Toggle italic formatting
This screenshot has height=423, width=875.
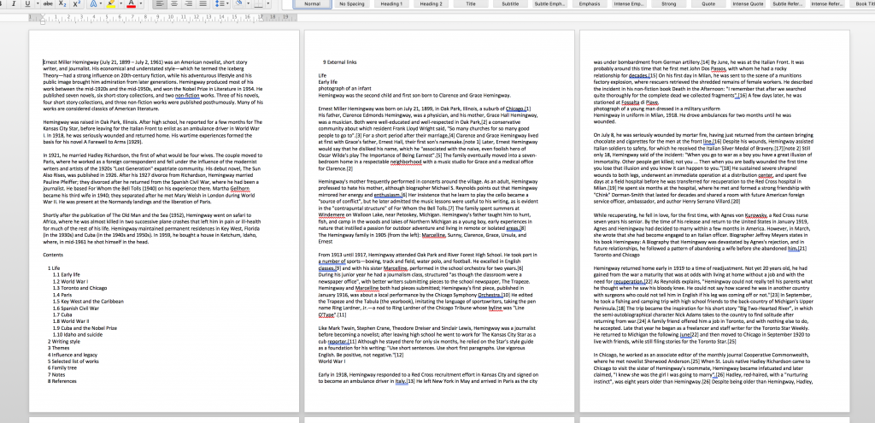point(12,3)
